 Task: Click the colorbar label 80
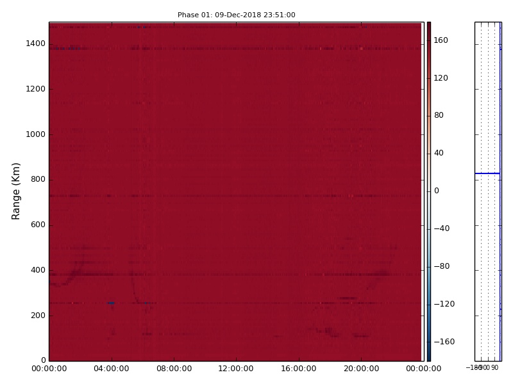439,115
